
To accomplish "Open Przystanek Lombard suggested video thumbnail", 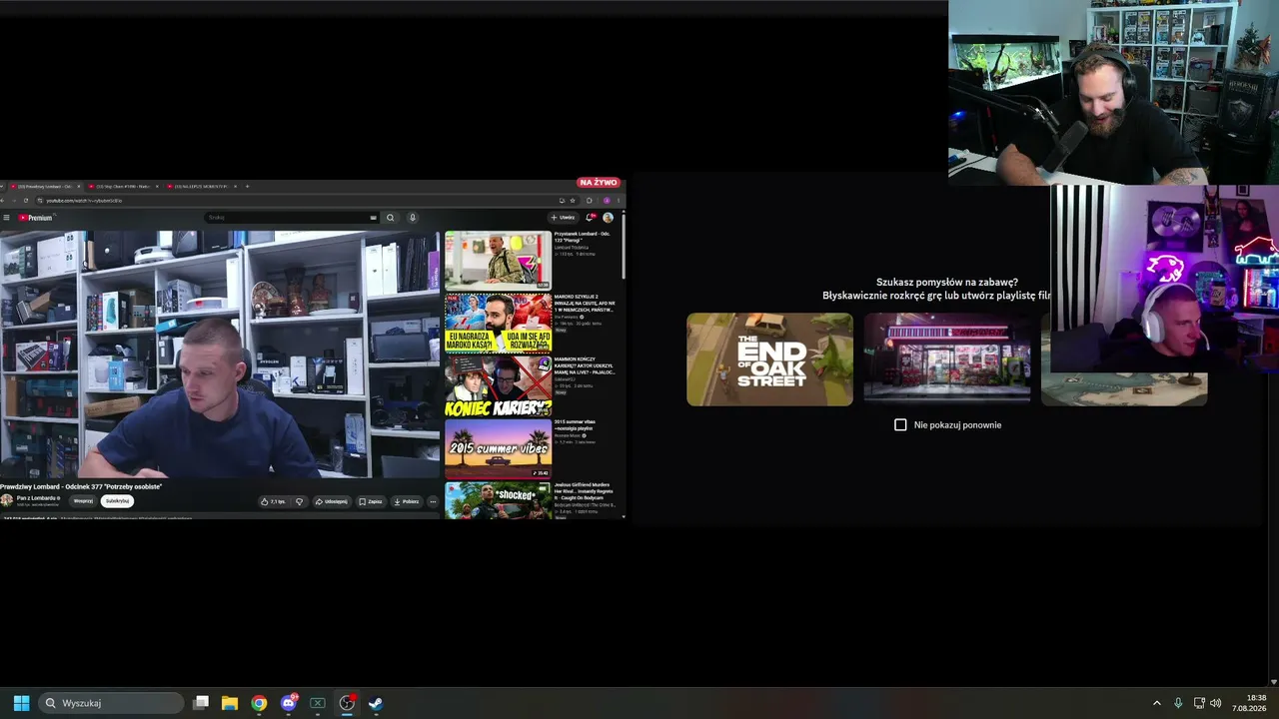I will tap(498, 261).
